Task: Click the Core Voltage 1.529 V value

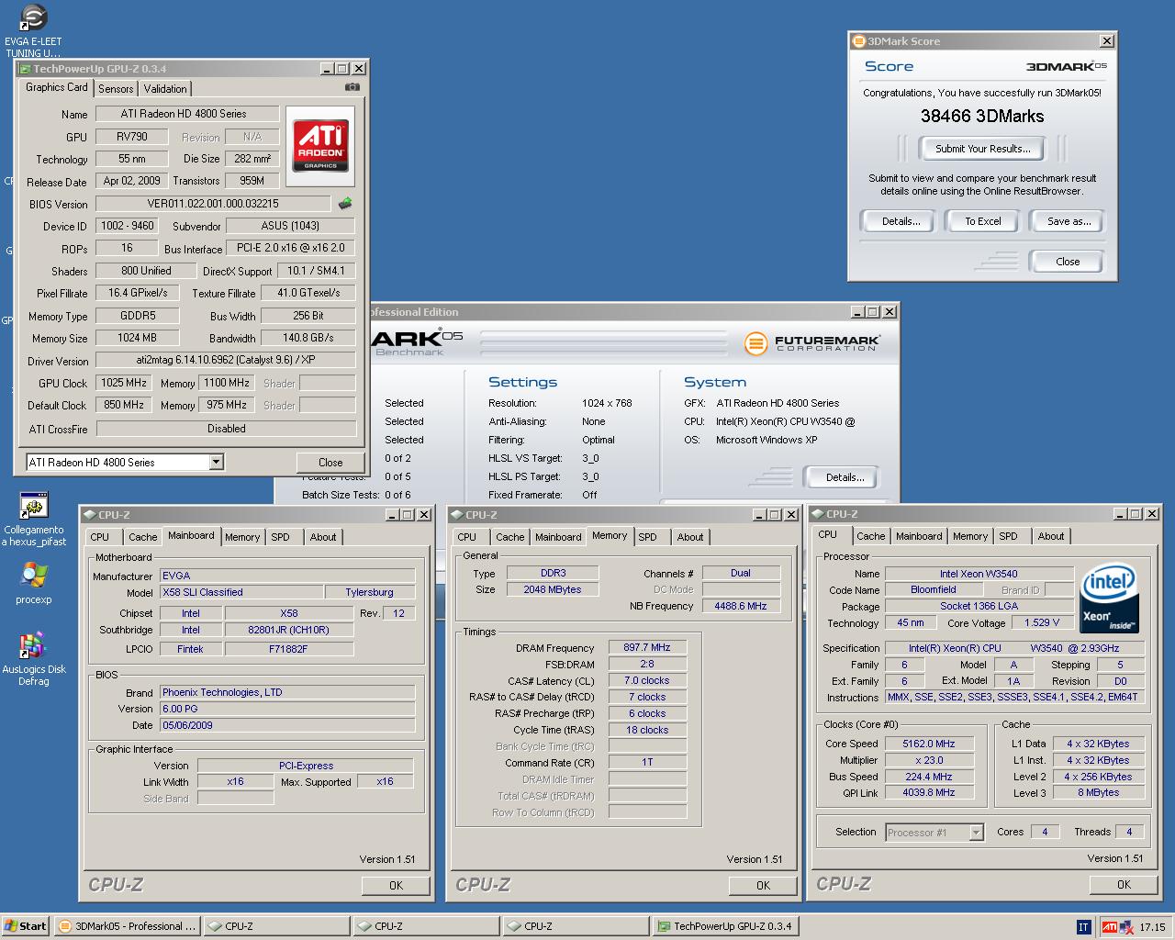Action: (1041, 622)
